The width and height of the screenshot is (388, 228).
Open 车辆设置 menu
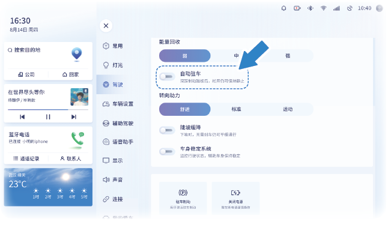click(x=118, y=104)
